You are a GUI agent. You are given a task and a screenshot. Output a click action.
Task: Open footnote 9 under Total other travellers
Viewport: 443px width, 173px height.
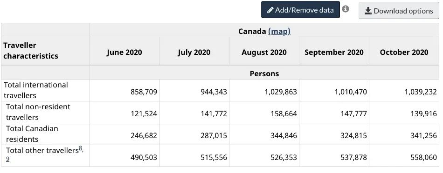pos(7,159)
